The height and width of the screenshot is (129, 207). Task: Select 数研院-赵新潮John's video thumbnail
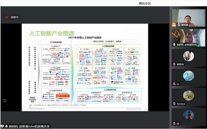click(x=189, y=38)
